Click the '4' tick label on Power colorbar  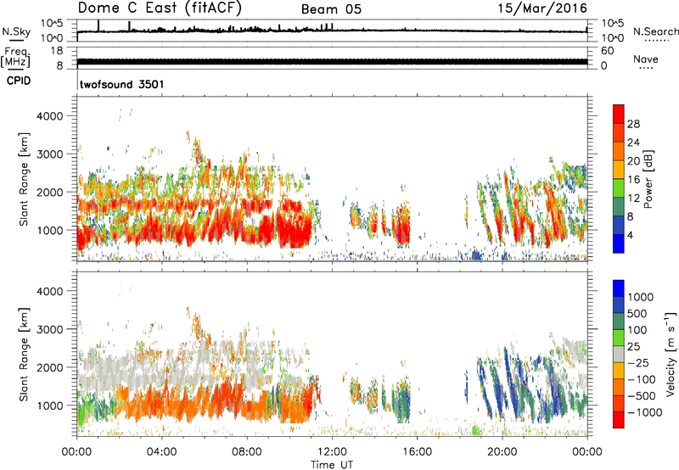coord(630,235)
